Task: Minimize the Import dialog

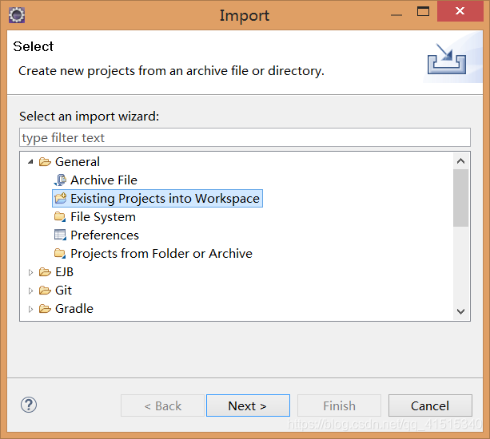Action: 396,14
